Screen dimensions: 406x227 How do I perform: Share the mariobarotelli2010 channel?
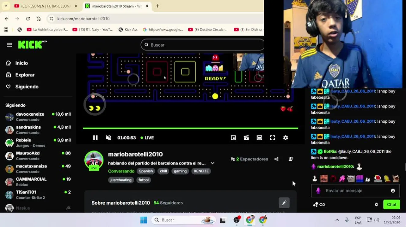[276, 159]
